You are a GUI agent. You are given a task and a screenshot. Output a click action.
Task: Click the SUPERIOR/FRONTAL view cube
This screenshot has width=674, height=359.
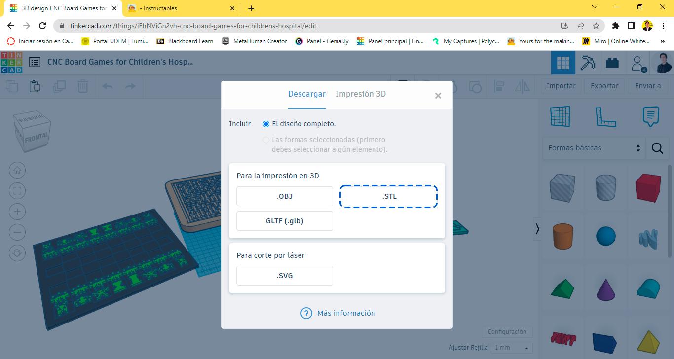(33, 131)
